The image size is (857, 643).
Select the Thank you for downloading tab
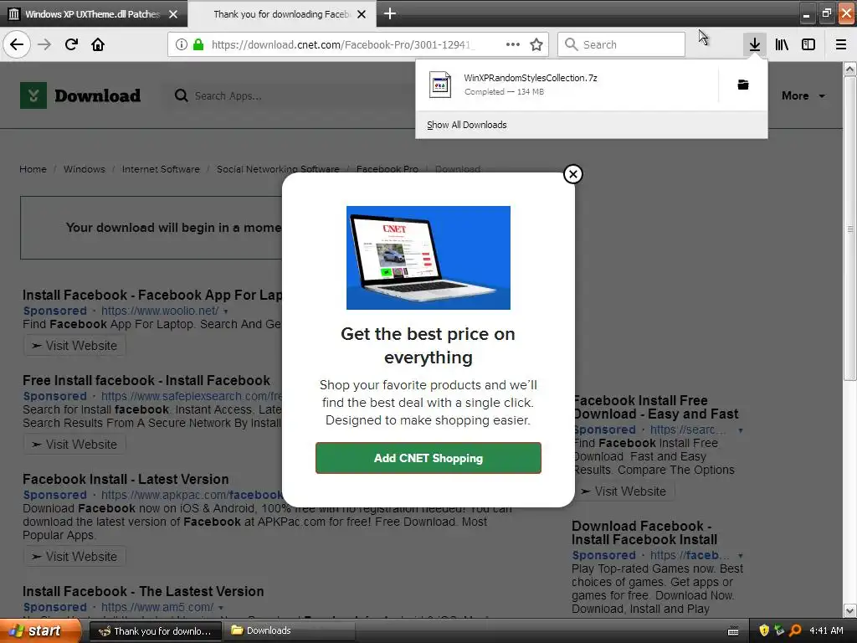(x=283, y=14)
